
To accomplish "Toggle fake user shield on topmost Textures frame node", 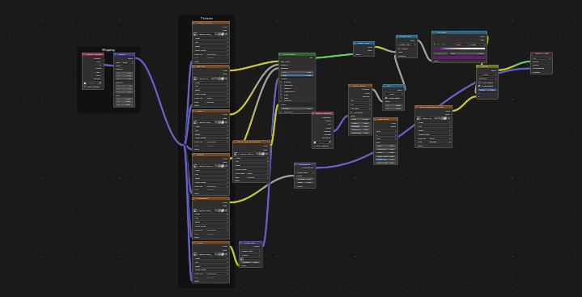I will [x=216, y=34].
